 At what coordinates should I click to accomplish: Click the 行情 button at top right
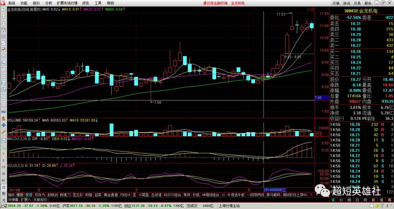pos(336,3)
